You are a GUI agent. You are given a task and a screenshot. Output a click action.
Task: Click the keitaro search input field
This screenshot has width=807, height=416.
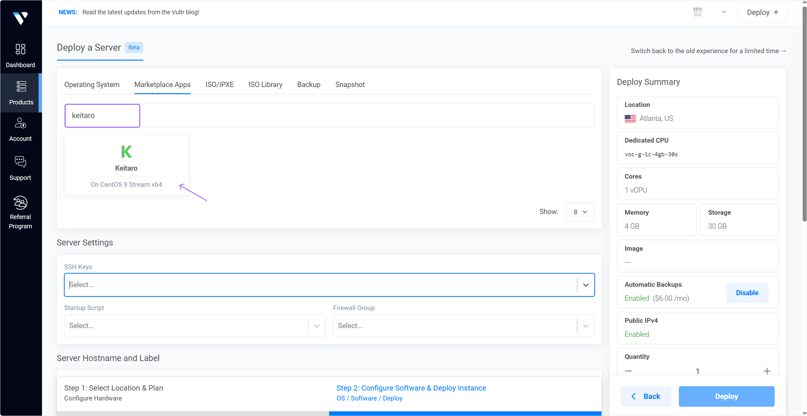pos(329,116)
